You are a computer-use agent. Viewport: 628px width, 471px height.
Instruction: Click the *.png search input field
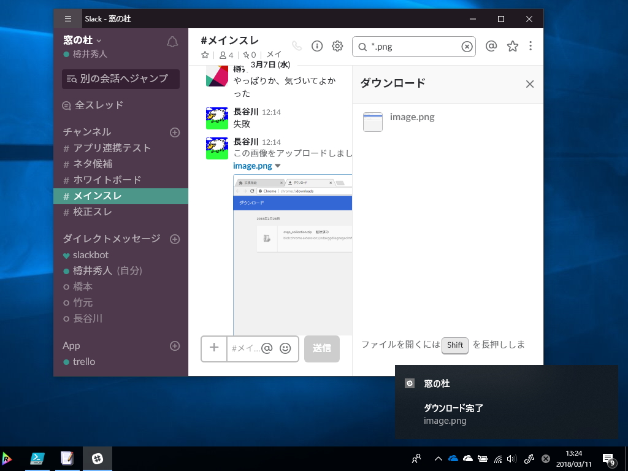411,46
